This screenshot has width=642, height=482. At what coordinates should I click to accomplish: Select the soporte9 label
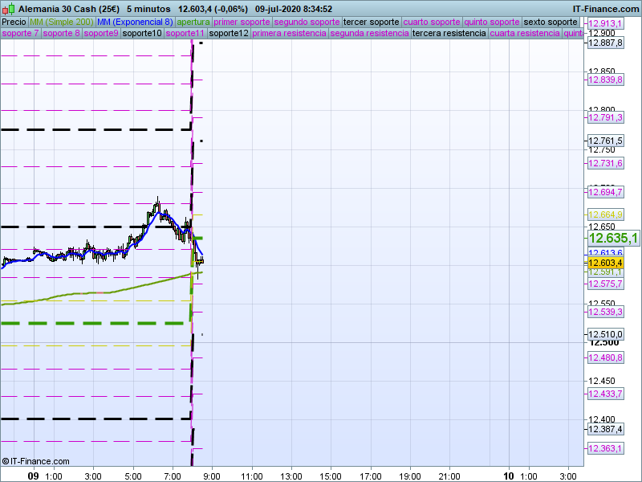click(101, 33)
